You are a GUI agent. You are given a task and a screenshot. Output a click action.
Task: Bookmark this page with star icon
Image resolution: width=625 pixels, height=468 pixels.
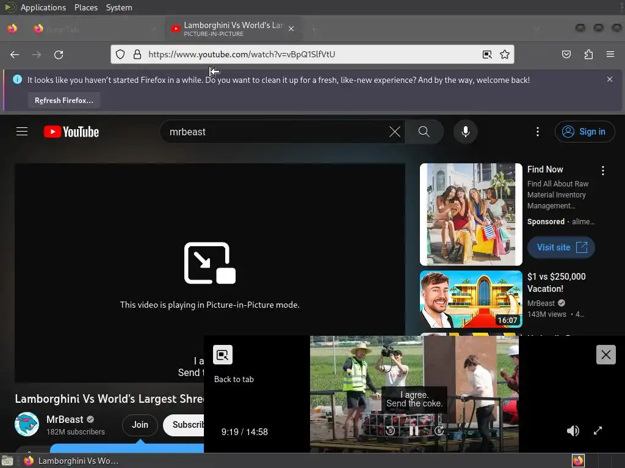pos(505,54)
